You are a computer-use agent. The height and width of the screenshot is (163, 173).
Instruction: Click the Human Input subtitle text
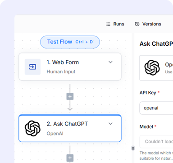click(61, 72)
